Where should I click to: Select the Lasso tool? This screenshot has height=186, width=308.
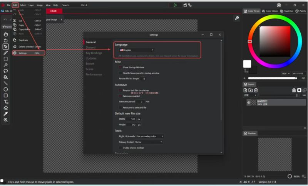click(x=6, y=71)
